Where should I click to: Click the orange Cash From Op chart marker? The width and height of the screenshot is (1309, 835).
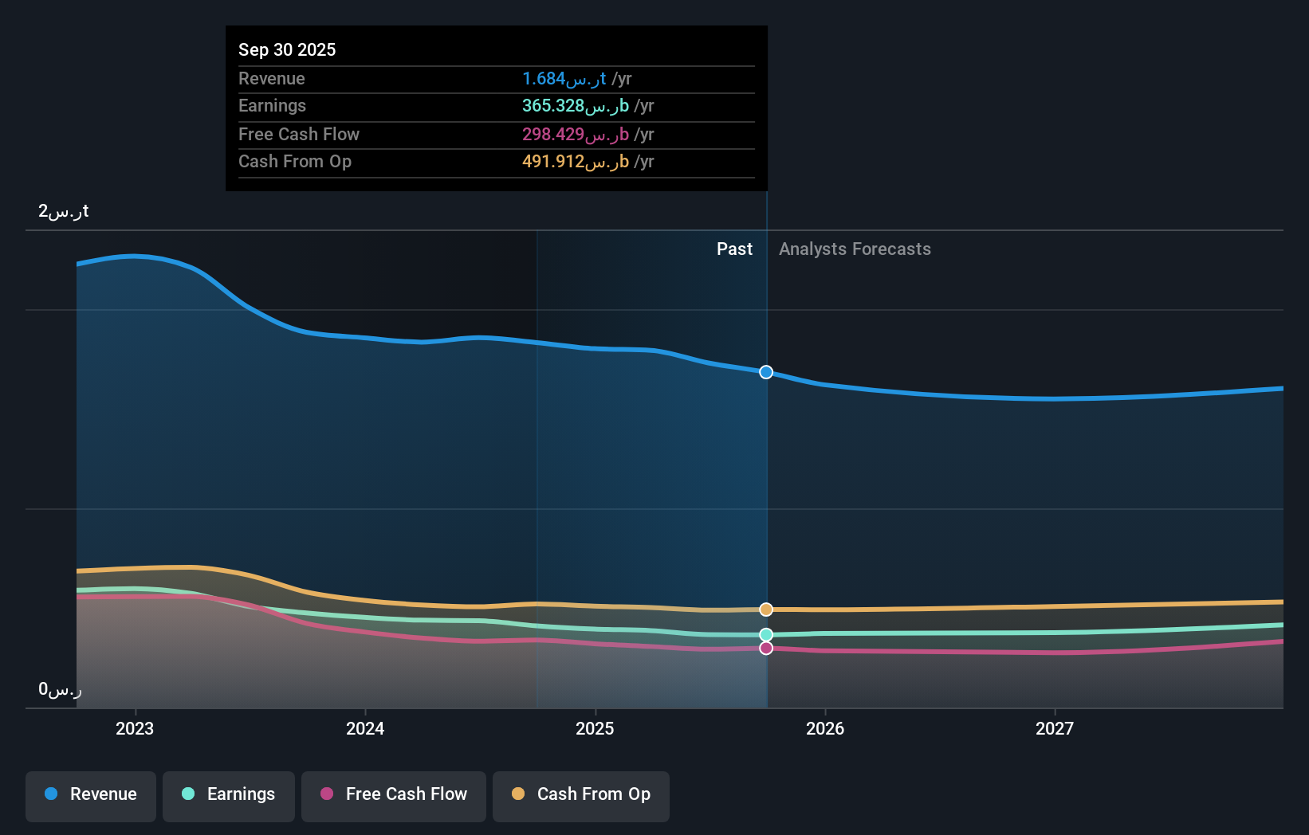pyautogui.click(x=765, y=610)
